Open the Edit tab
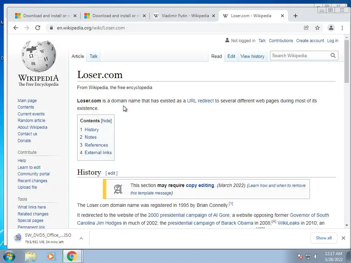351x263 pixels. tap(231, 57)
